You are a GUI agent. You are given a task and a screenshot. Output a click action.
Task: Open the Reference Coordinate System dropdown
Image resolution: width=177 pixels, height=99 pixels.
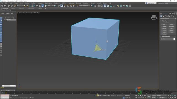50,5
